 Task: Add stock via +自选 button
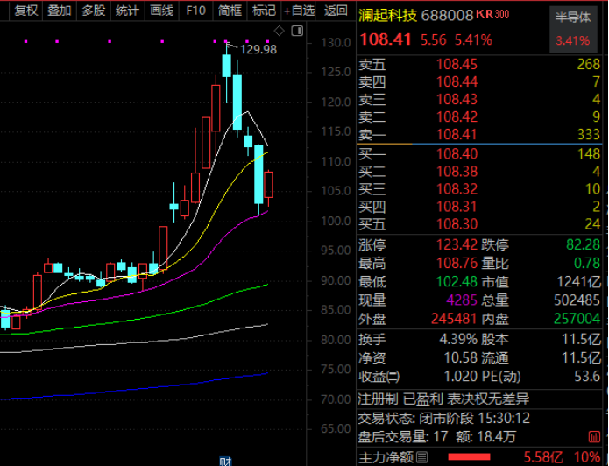tap(298, 11)
